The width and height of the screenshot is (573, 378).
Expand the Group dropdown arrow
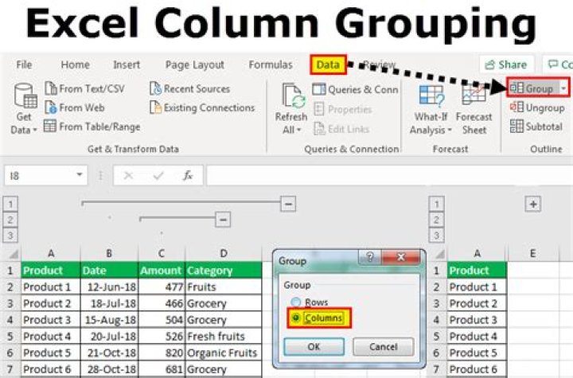click(563, 88)
